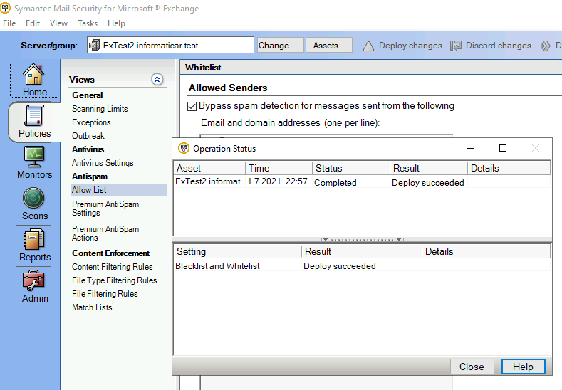The width and height of the screenshot is (562, 390).
Task: Click Deploy succeeded in asset row
Action: point(428,183)
